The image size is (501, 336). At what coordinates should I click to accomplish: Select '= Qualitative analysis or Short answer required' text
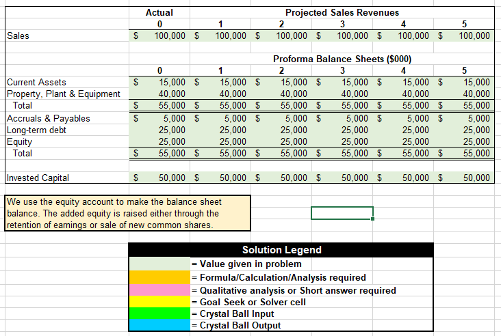coord(294,290)
